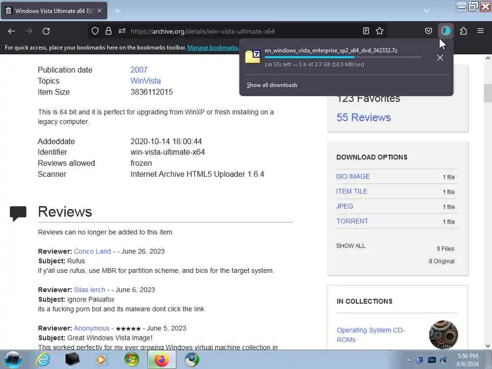
Task: Open the tracking protection shield icon
Action: point(95,31)
